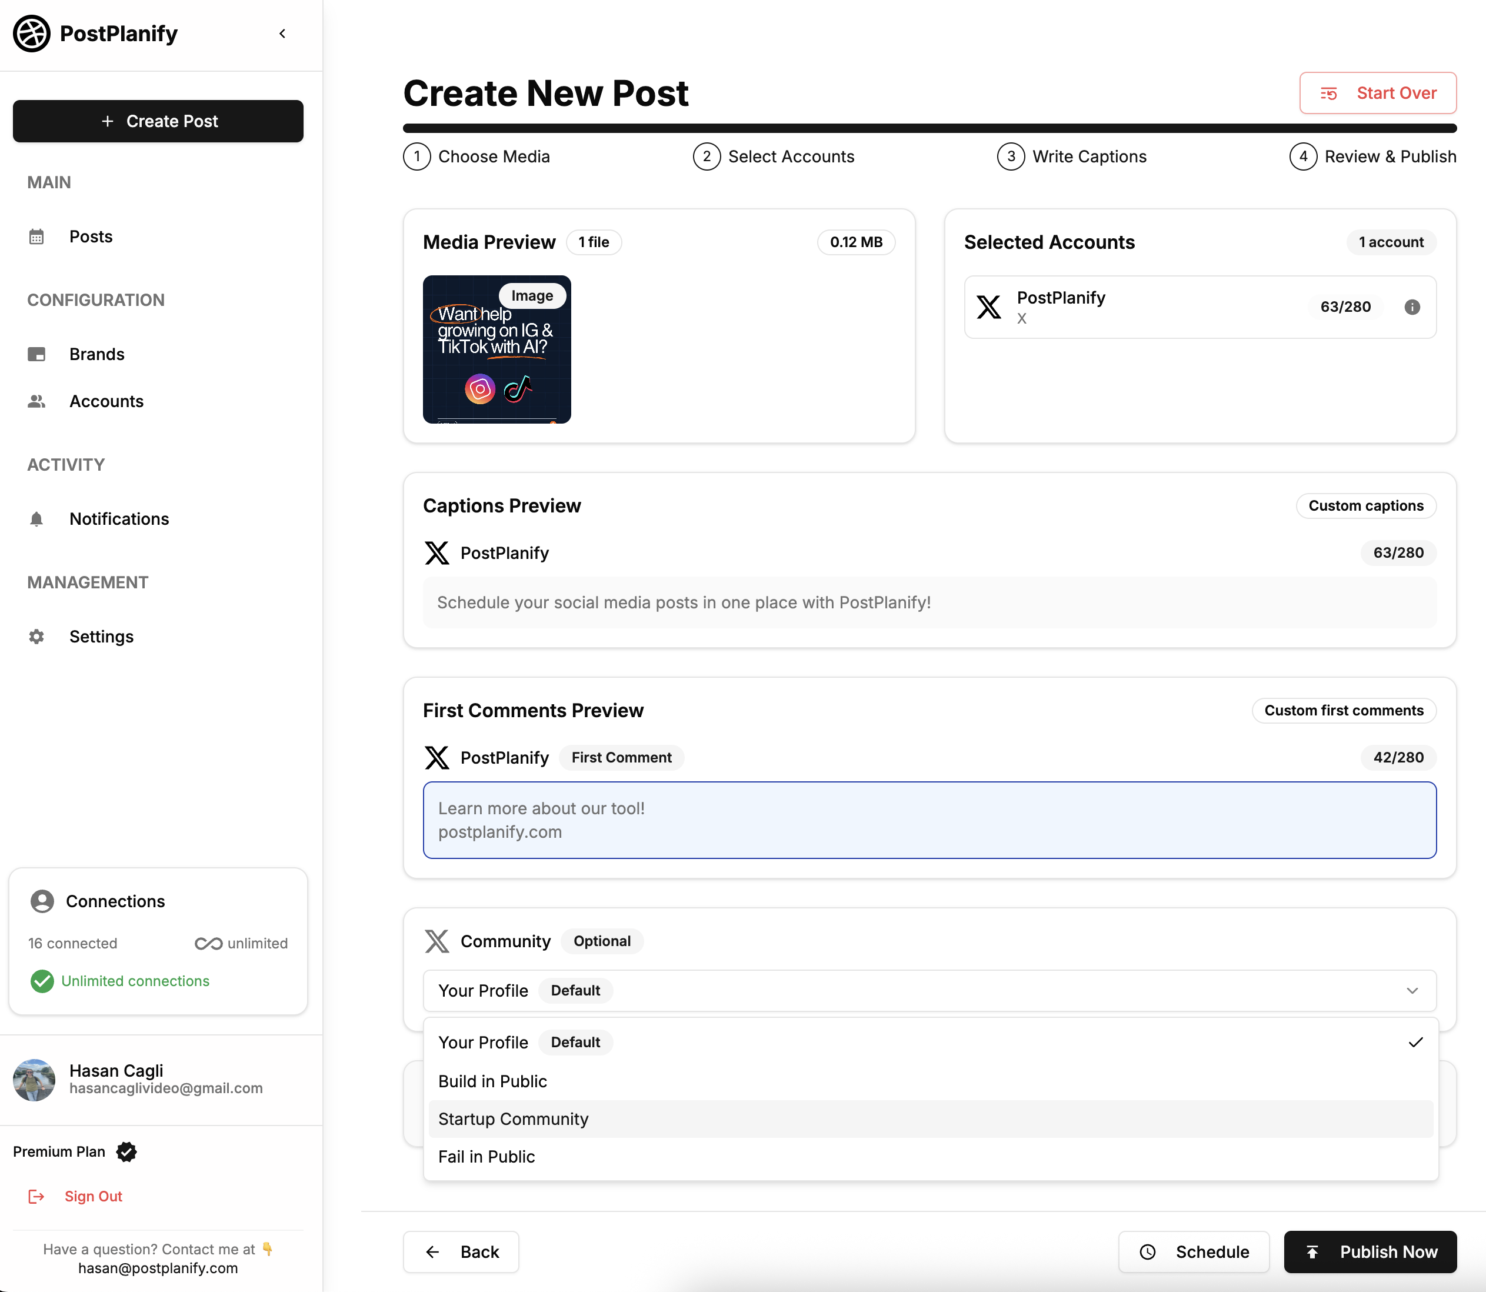Click Sign Out link
Screen dimensions: 1486x1292
pyautogui.click(x=94, y=1196)
